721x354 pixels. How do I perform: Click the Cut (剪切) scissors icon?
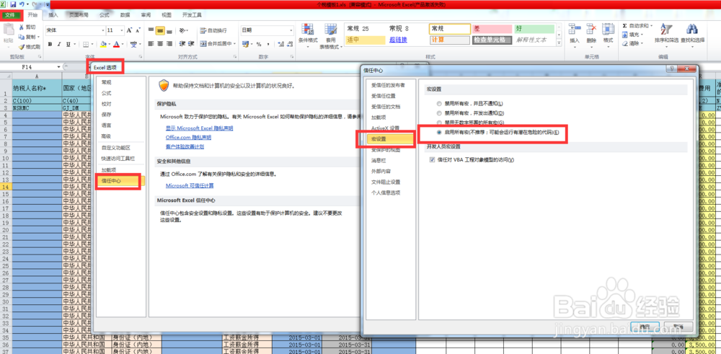pyautogui.click(x=22, y=27)
